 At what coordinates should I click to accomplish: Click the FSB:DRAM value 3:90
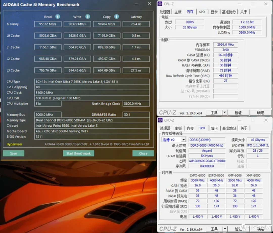pyautogui.click(x=225, y=50)
